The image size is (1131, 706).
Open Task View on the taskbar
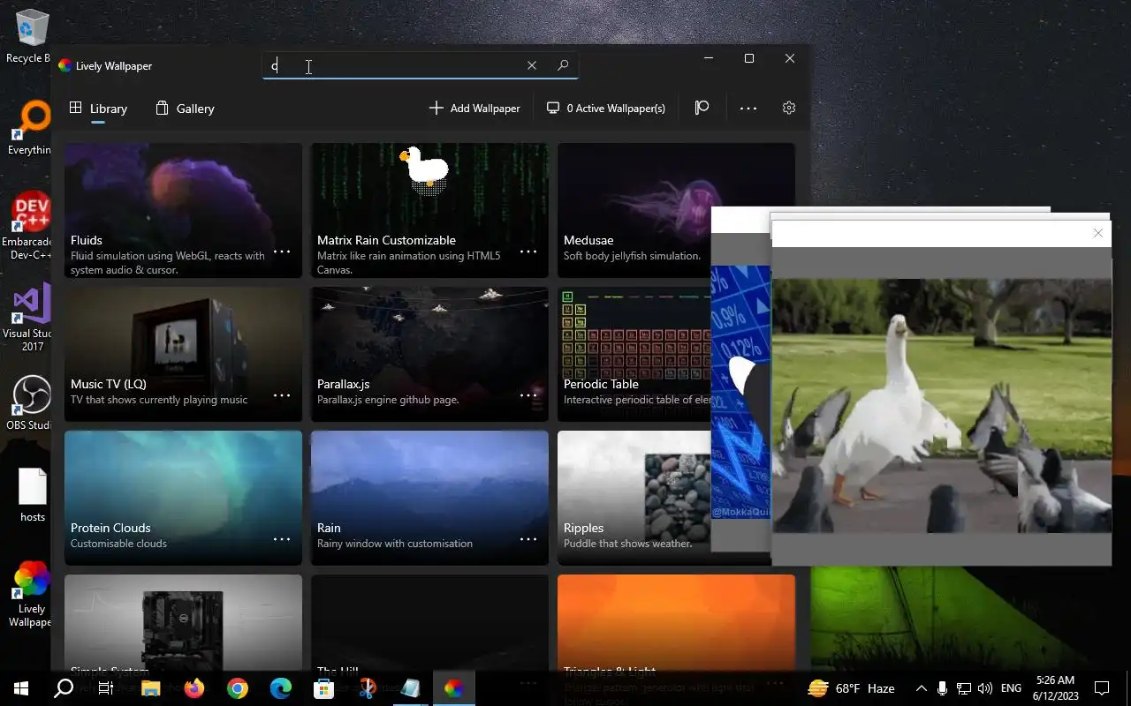(106, 688)
